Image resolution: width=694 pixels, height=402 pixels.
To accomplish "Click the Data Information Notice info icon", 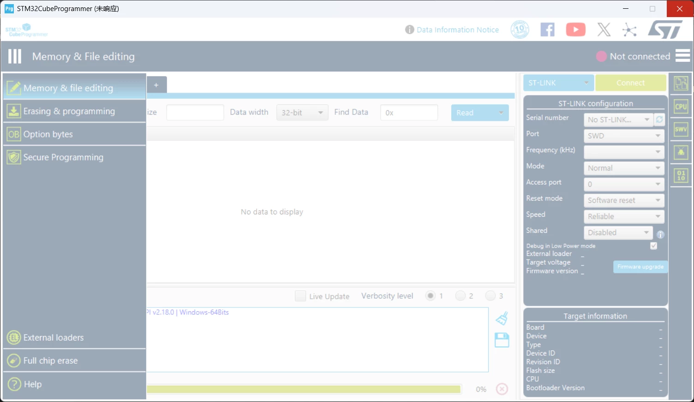I will [x=409, y=30].
